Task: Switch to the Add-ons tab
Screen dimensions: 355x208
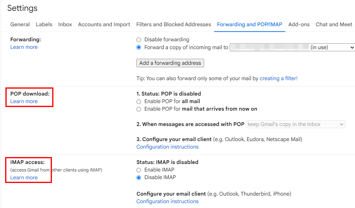Action: coord(299,24)
